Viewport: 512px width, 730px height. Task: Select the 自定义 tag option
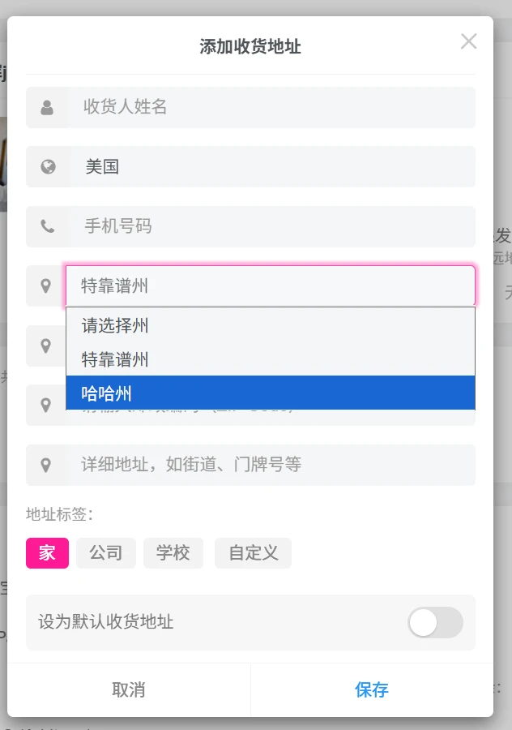[252, 553]
